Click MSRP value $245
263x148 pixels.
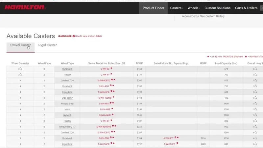[139, 115]
